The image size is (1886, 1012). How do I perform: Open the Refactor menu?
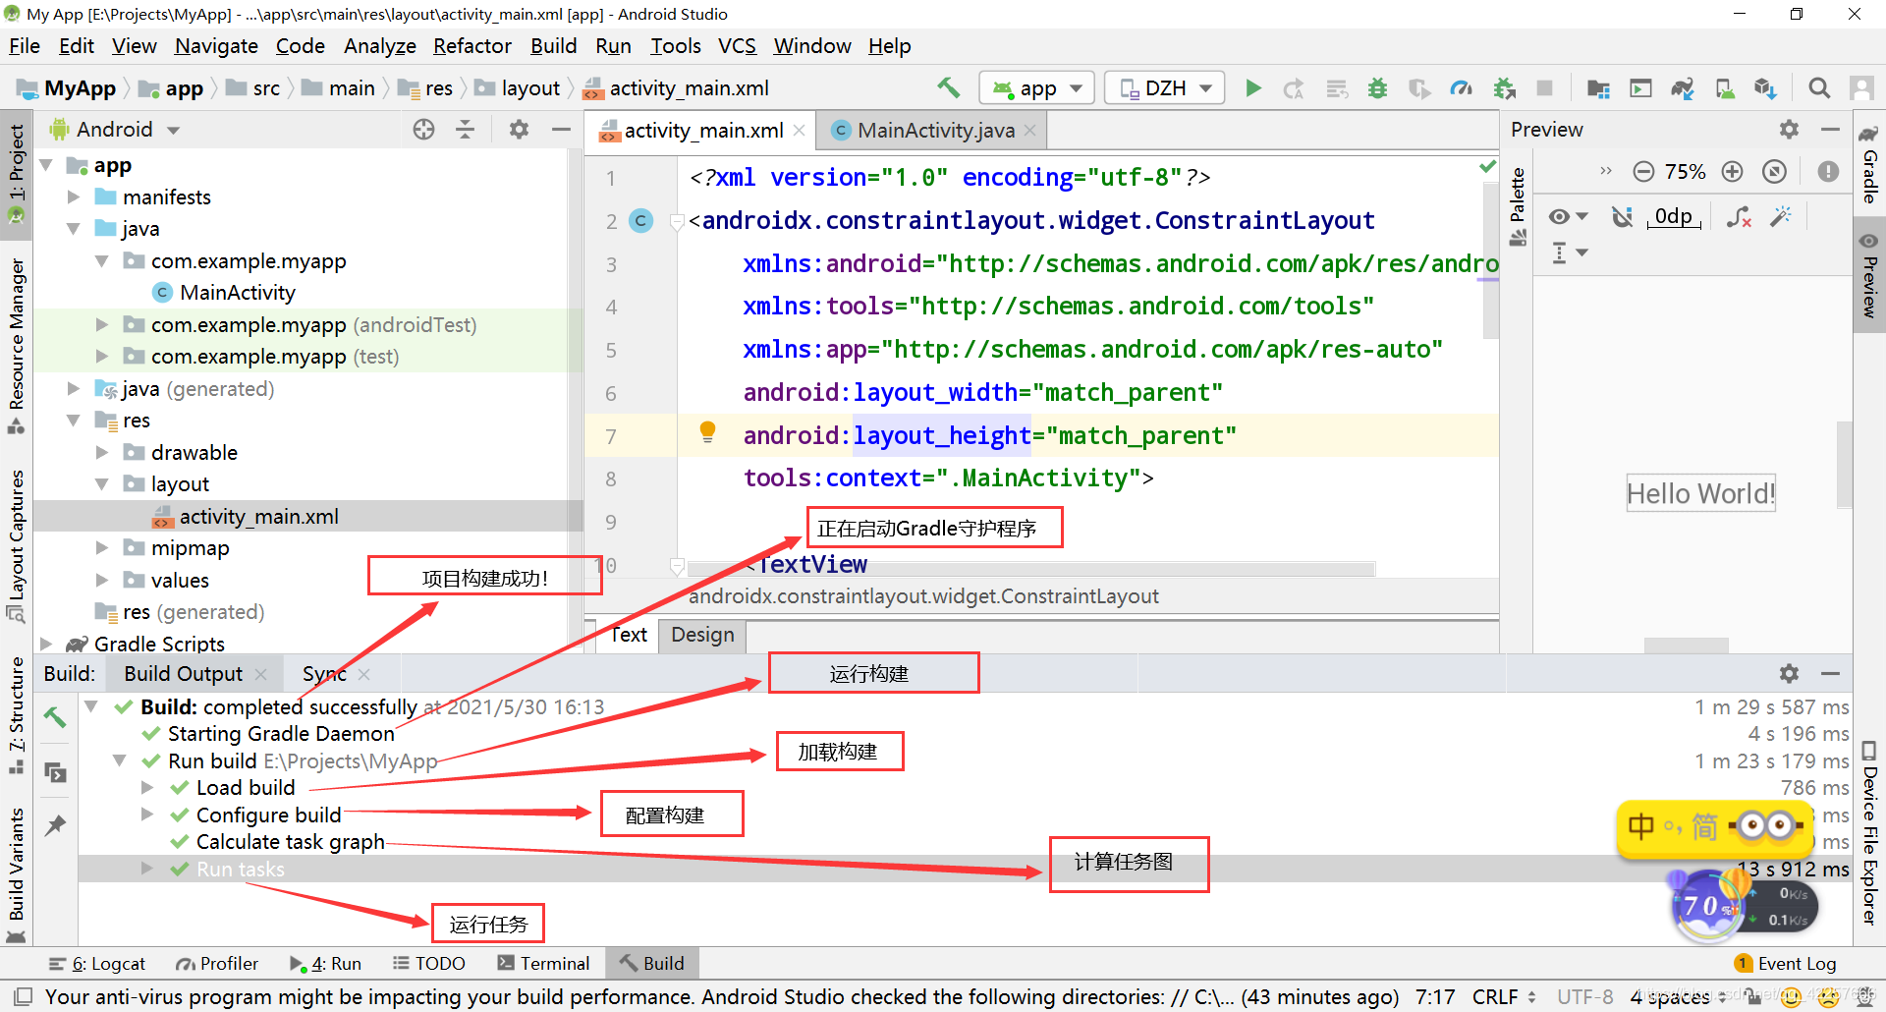coord(472,46)
